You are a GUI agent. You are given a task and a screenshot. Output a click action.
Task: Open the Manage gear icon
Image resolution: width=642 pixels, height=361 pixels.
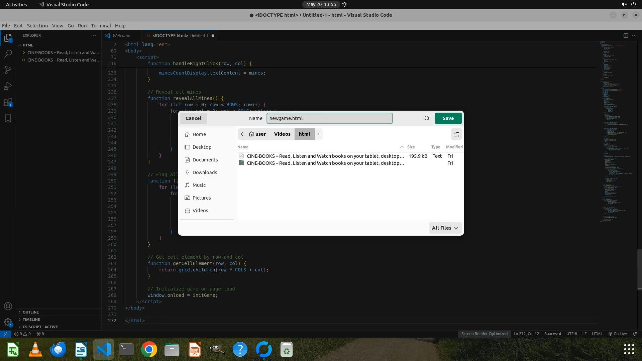(x=8, y=322)
